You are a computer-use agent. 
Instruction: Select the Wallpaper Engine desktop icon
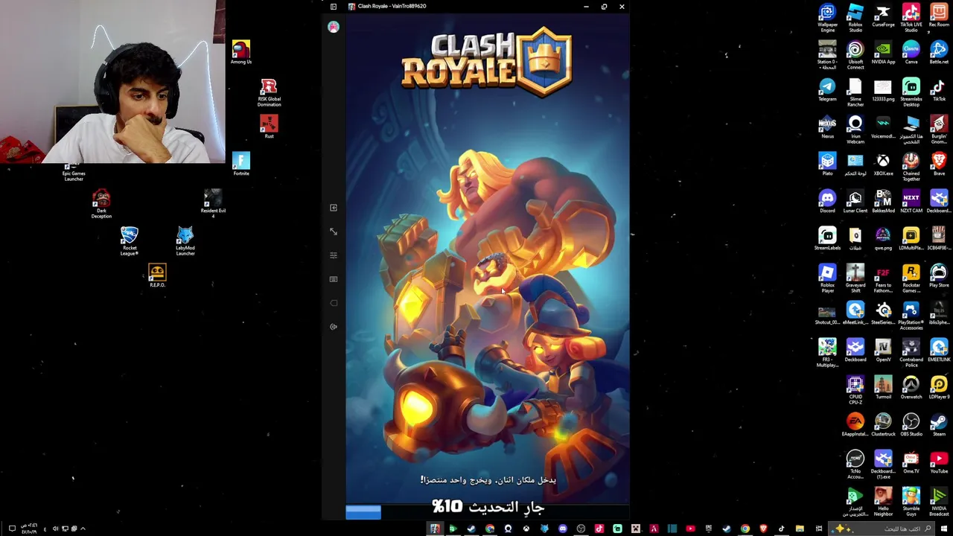point(827,18)
